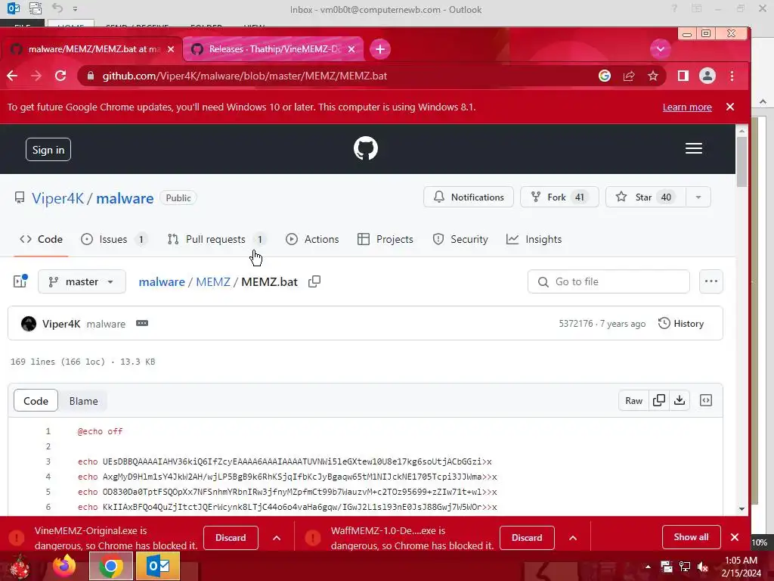Fork the repository
774x581 pixels.
click(560, 197)
